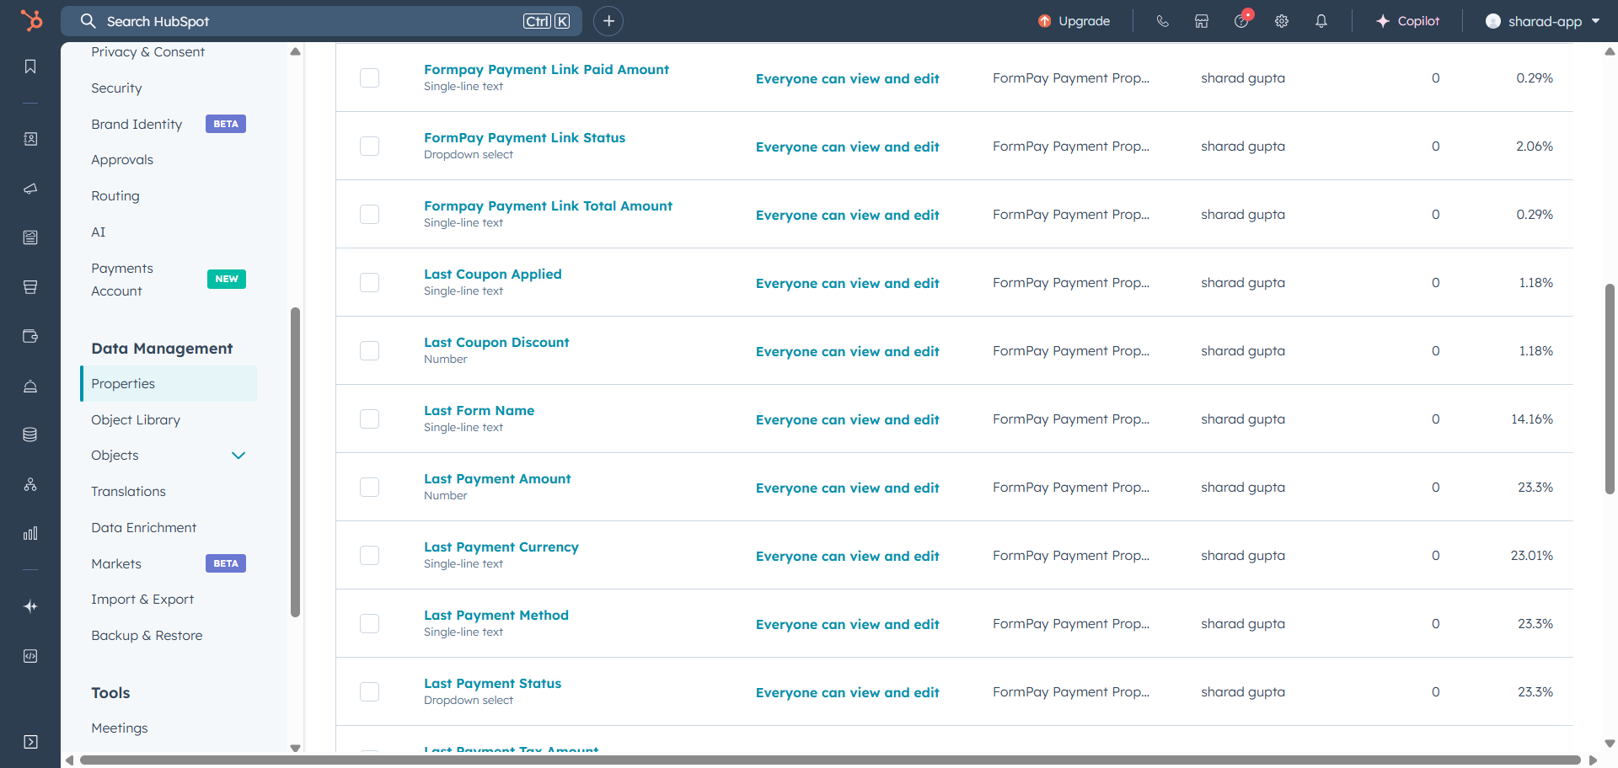Check the Last Payment Currency row
The height and width of the screenshot is (768, 1618).
(369, 556)
